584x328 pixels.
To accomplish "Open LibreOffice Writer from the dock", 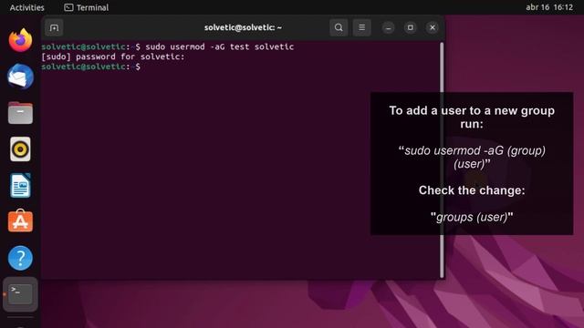I will click(20, 185).
